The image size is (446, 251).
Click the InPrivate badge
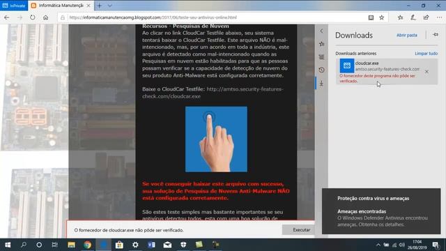(x=14, y=6)
